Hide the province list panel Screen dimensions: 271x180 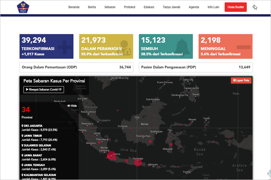[72, 106]
